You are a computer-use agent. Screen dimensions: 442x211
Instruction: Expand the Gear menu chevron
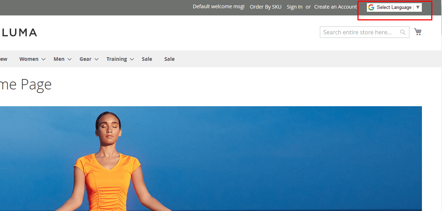point(96,59)
